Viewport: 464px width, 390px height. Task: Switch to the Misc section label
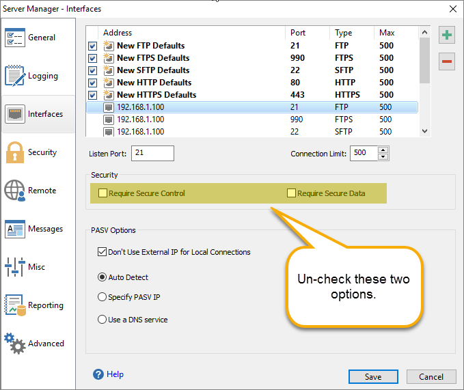pyautogui.click(x=37, y=267)
